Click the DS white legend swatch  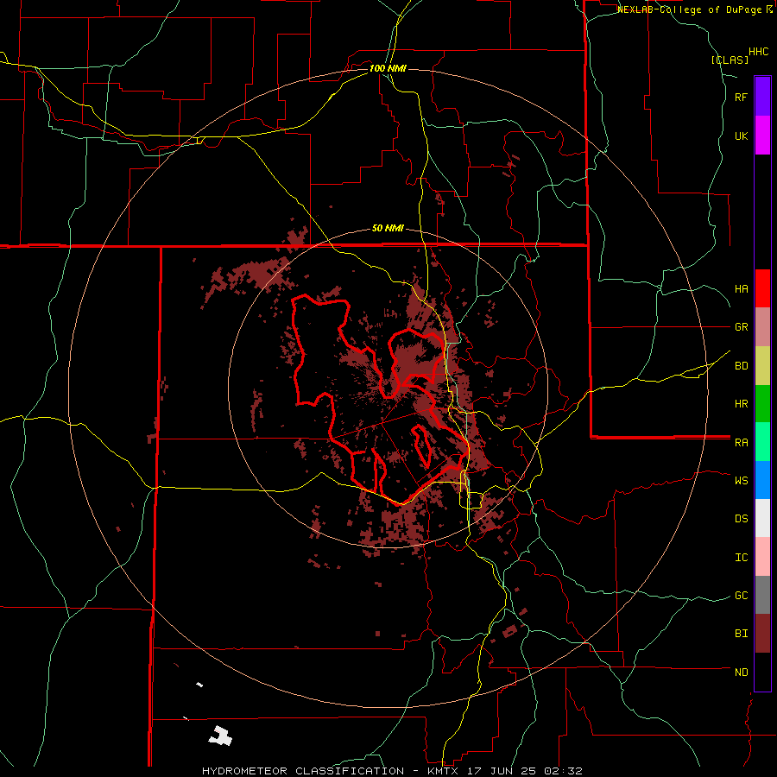(x=762, y=518)
